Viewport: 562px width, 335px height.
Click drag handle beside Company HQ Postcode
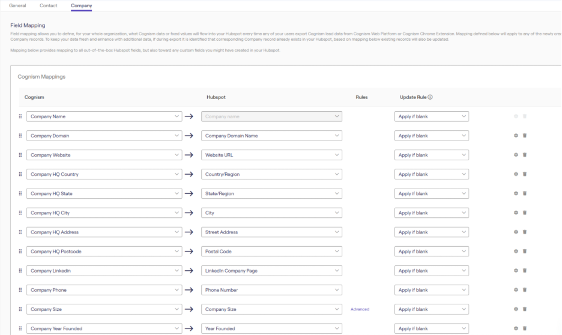(20, 252)
